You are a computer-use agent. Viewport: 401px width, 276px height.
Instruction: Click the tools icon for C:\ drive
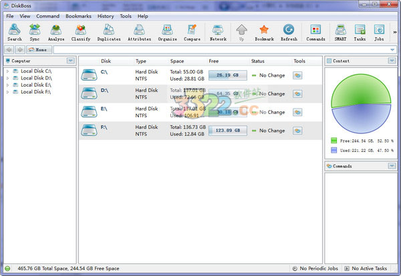297,75
